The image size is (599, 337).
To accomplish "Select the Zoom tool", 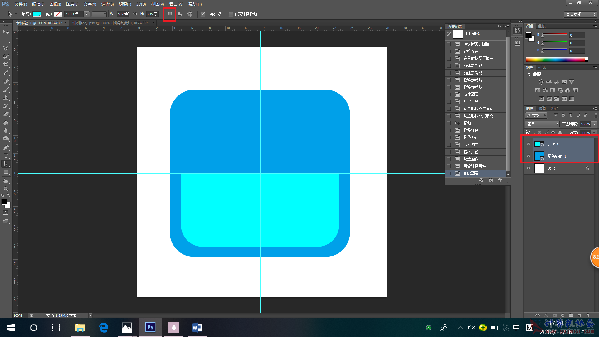I will click(x=6, y=189).
